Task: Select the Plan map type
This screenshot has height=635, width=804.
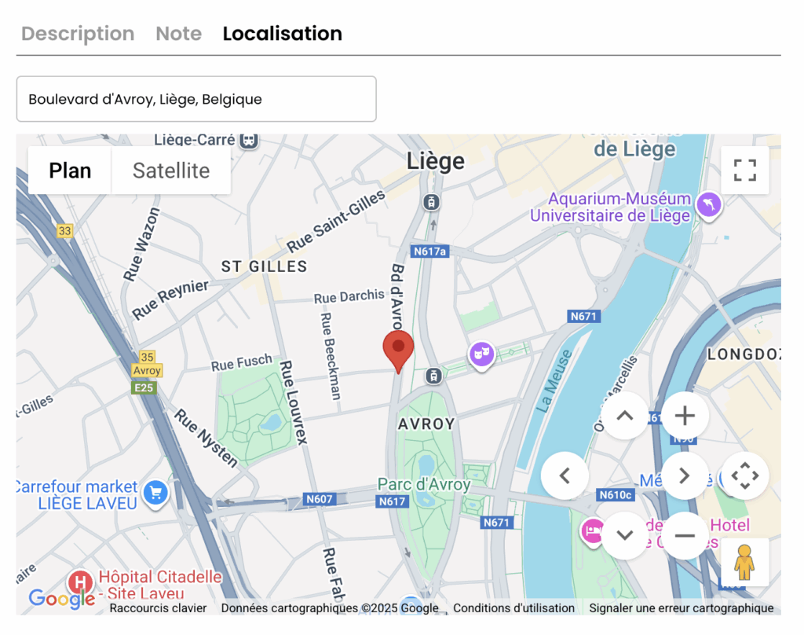Action: [x=70, y=171]
